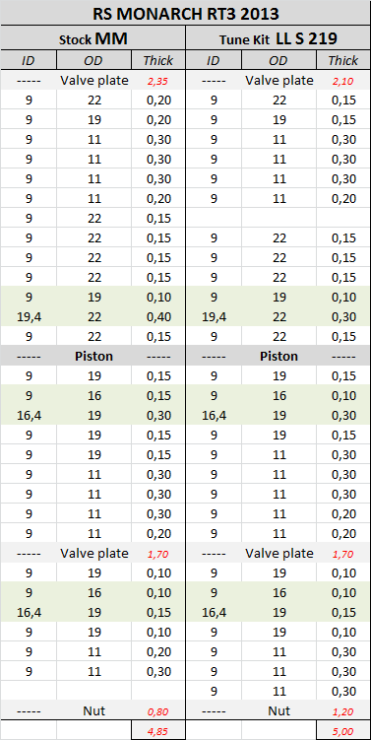Viewport: 371px width, 740px height.
Task: Click the Tune Kit total 5,00 cell
Action: pos(342,731)
